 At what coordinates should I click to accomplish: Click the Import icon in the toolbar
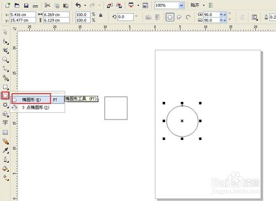coord(110,6)
